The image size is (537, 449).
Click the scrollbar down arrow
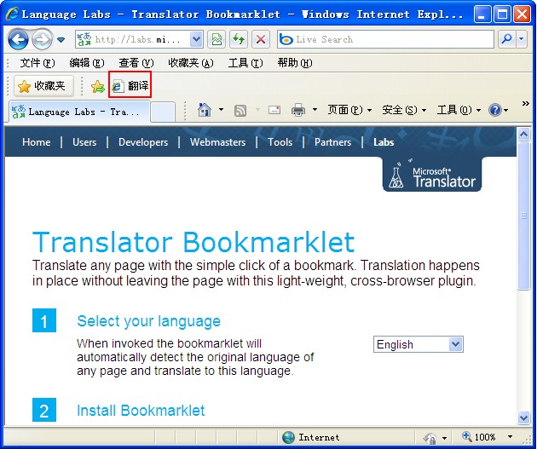(523, 417)
